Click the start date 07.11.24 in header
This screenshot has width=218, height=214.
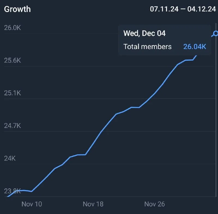(x=164, y=9)
